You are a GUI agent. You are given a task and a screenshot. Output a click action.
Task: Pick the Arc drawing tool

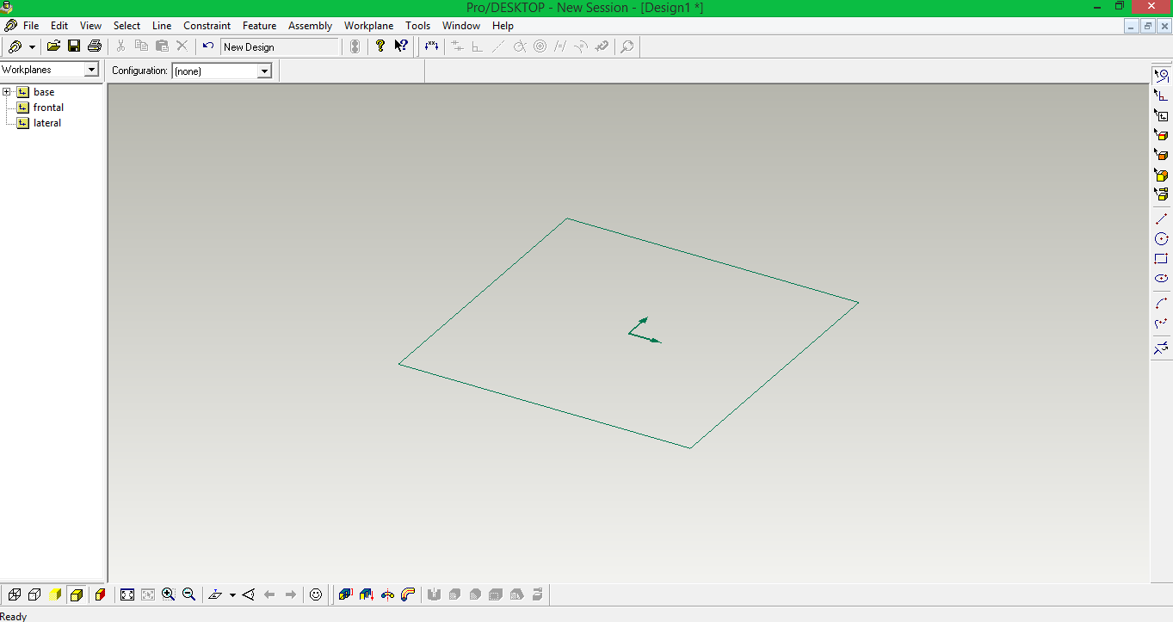[1161, 304]
